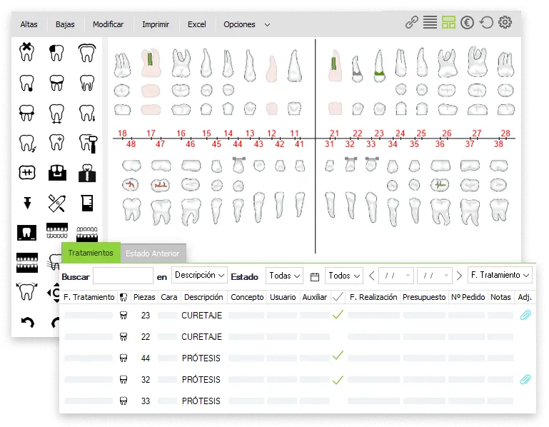Viewport: 549px width, 427px height.
Task: Click the Buscar search input field
Action: (123, 276)
